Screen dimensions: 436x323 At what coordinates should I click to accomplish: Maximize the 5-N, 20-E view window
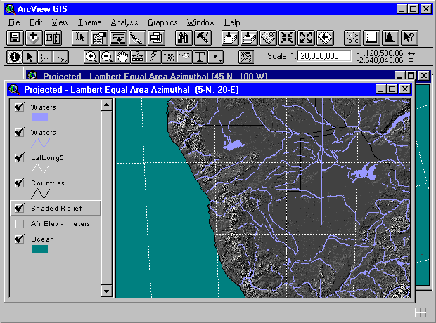[392, 89]
